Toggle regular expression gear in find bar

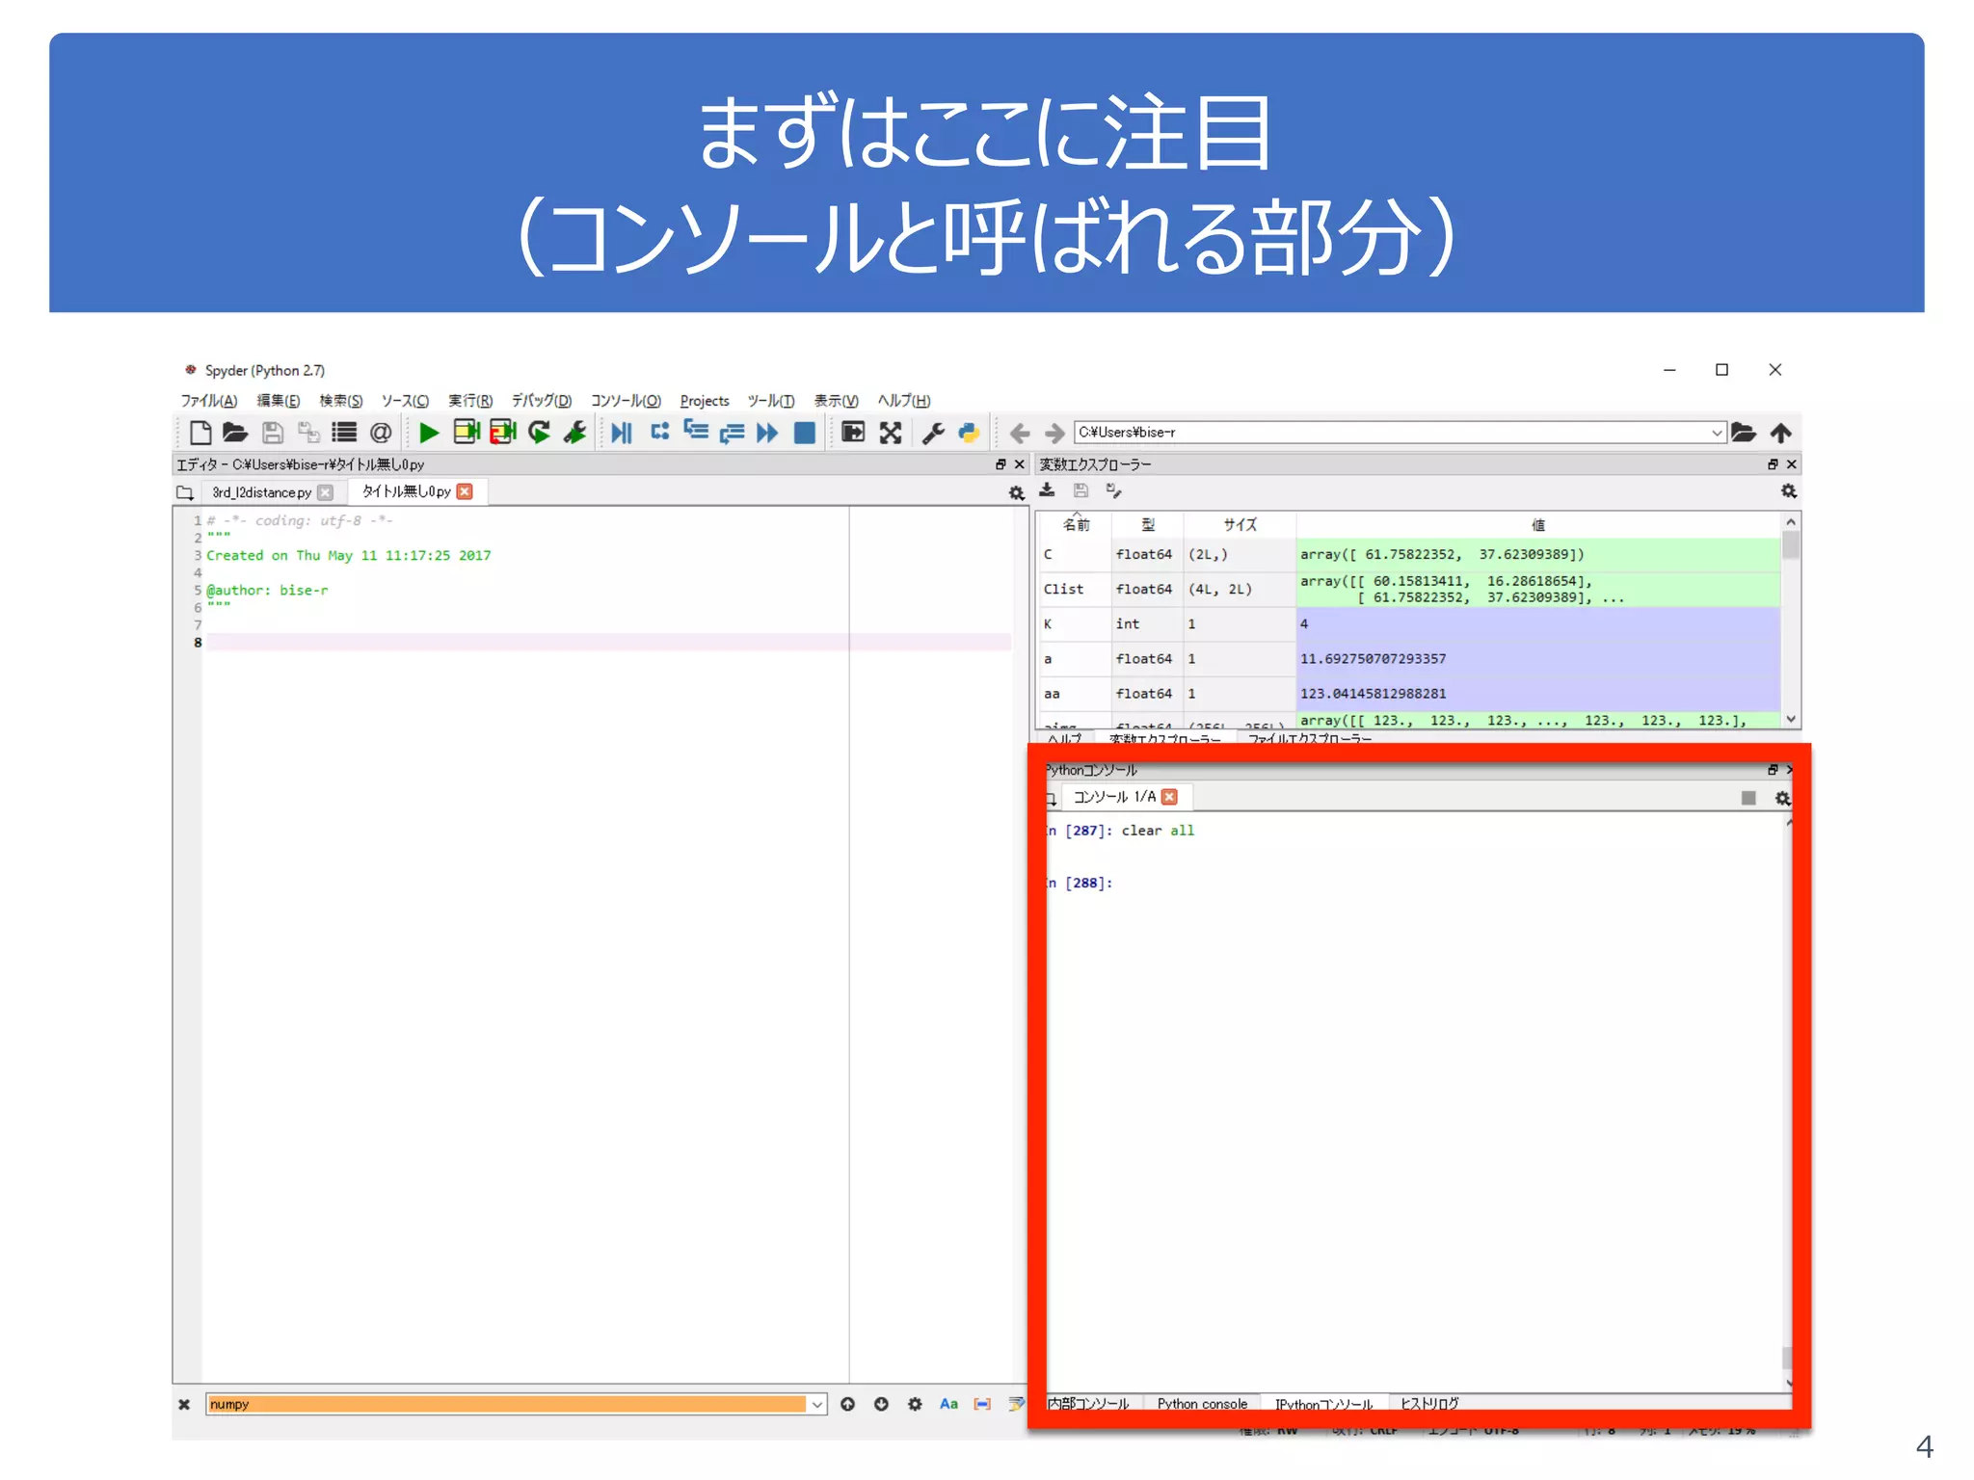[x=915, y=1404]
